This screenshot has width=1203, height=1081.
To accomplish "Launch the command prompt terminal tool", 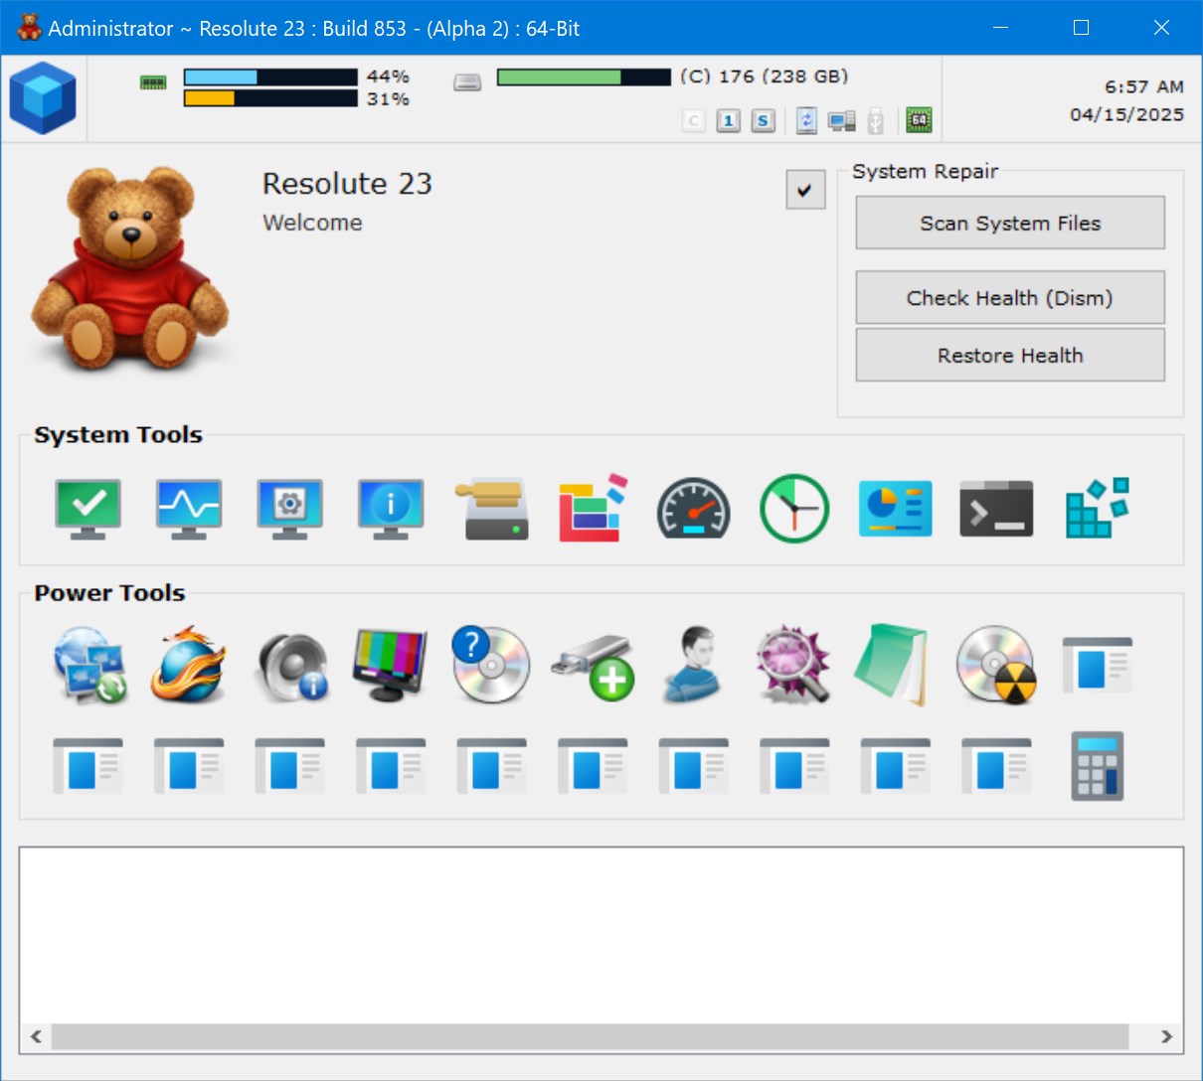I will tap(996, 509).
